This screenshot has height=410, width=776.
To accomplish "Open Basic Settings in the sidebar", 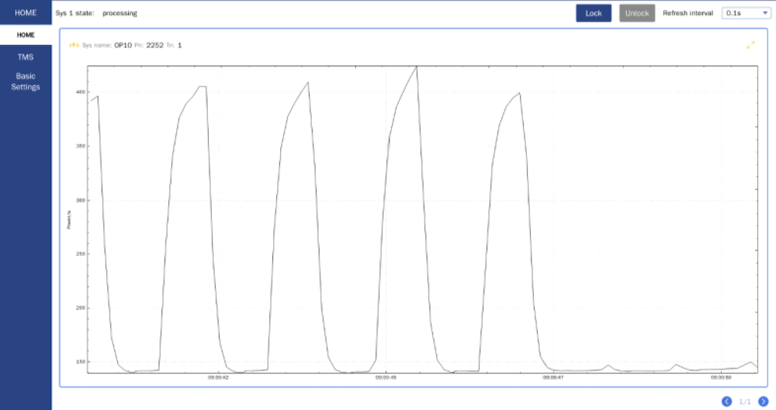I will (x=26, y=81).
